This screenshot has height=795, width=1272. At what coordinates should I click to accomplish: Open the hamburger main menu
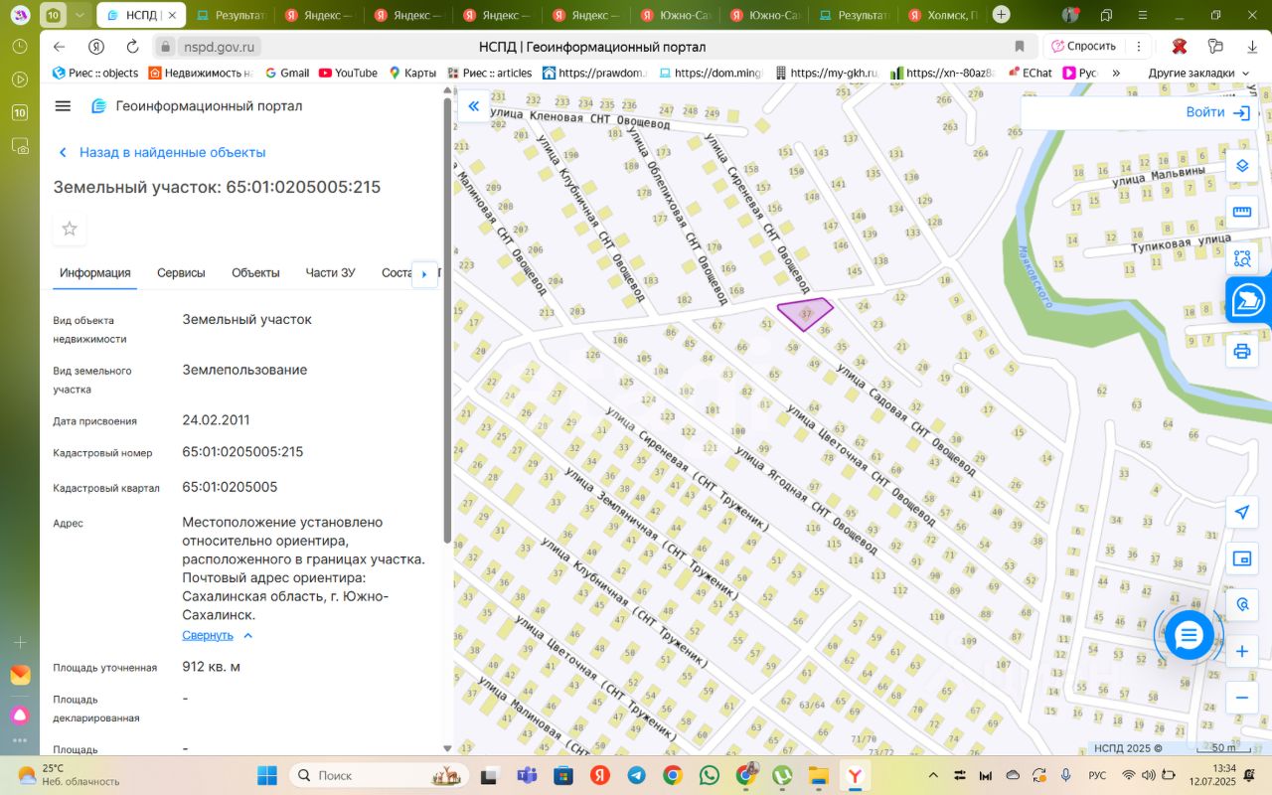[x=63, y=106]
